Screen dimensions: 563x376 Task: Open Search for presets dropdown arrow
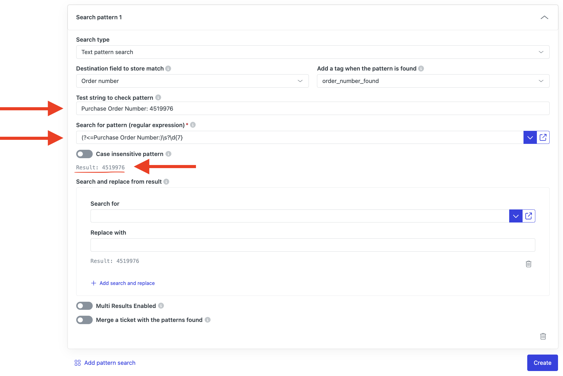click(x=516, y=216)
